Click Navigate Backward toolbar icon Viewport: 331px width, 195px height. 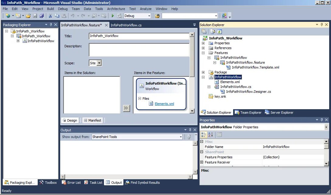(94, 16)
